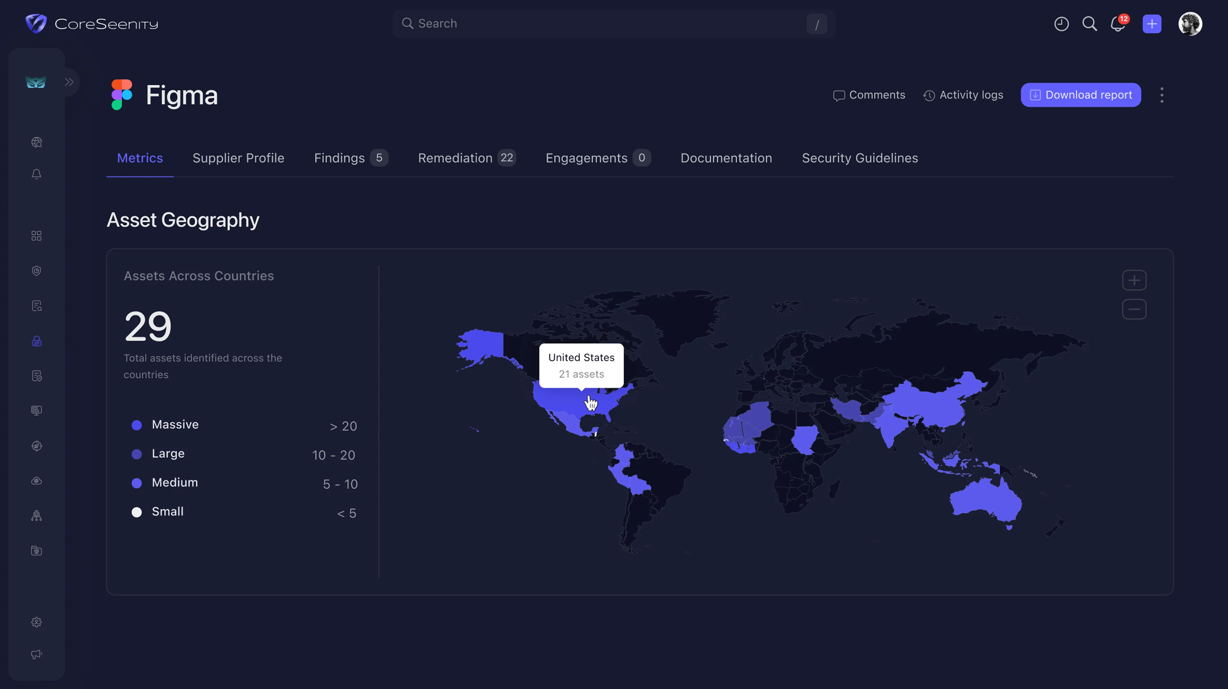Open sidebar bell alerts icon
This screenshot has width=1228, height=689.
pyautogui.click(x=37, y=174)
